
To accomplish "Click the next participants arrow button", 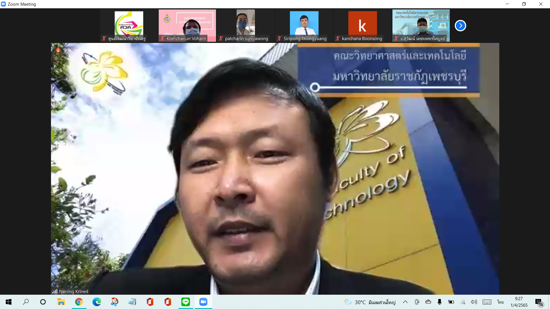I will [460, 26].
